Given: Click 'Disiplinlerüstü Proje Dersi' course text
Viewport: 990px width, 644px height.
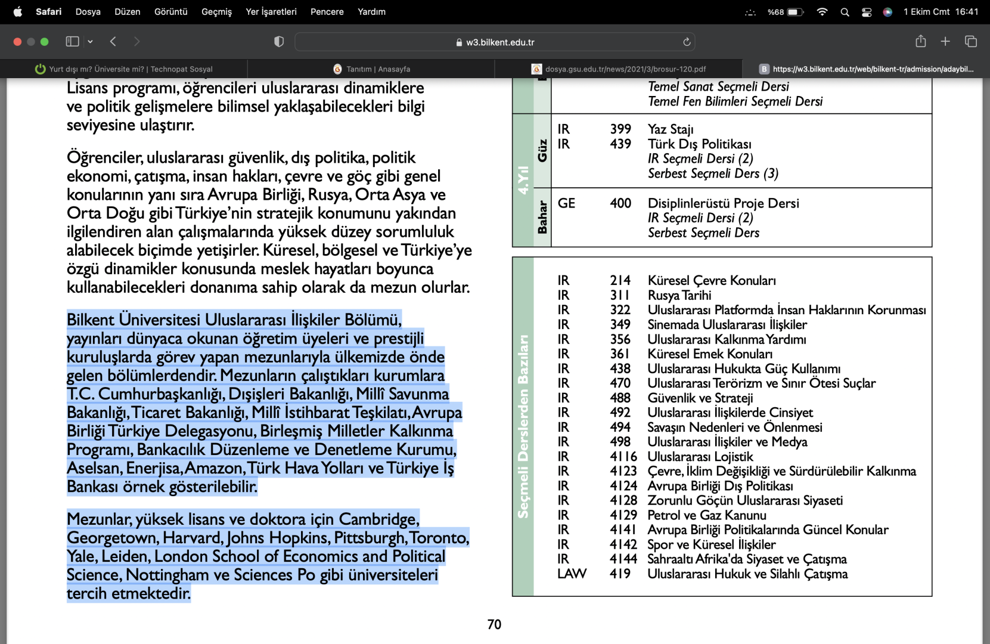Looking at the screenshot, I should coord(724,203).
